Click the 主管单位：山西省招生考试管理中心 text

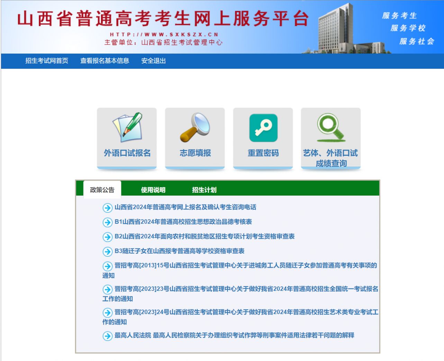163,42
